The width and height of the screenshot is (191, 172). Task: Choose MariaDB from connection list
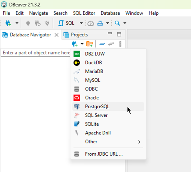(108, 72)
